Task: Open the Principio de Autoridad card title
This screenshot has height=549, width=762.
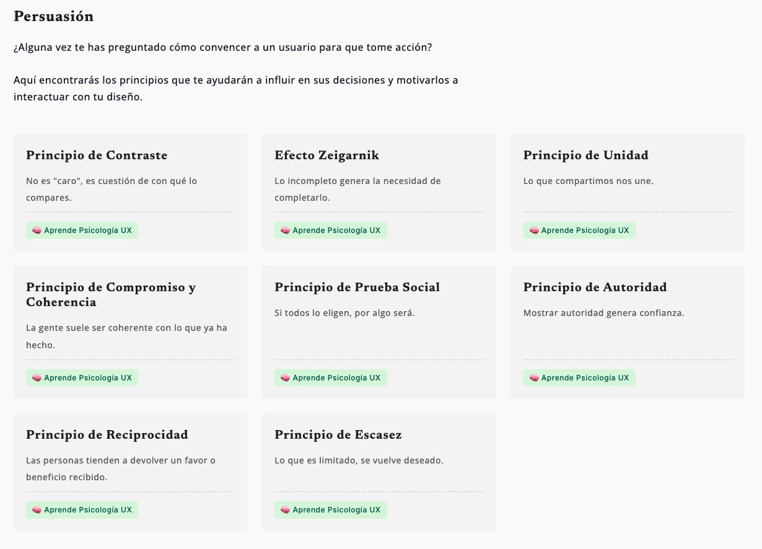Action: (x=595, y=288)
